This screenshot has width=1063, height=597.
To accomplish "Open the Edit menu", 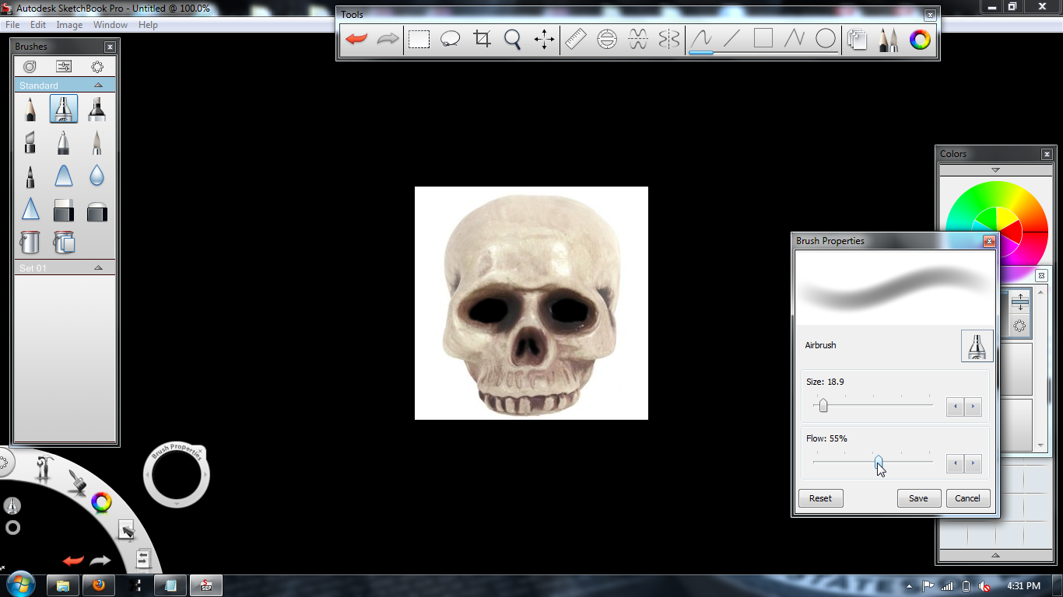I will [x=38, y=25].
